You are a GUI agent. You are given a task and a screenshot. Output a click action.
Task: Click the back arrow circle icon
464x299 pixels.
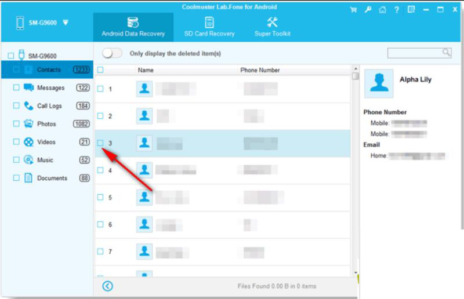tap(108, 286)
